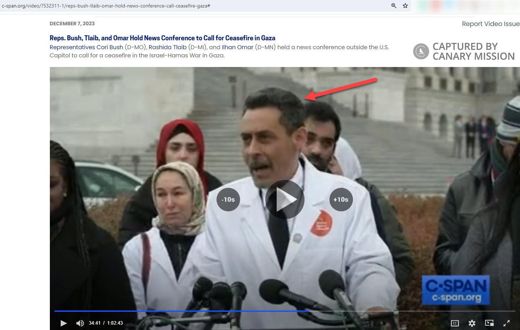Click the Canary Mission logo icon
The height and width of the screenshot is (330, 520).
pos(421,51)
